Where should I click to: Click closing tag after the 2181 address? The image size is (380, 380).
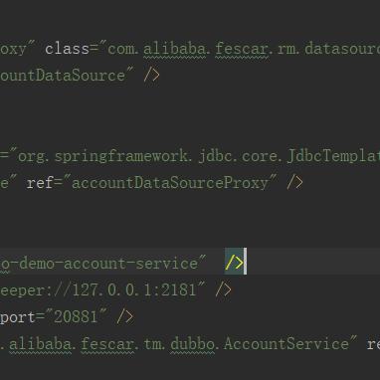(x=223, y=290)
